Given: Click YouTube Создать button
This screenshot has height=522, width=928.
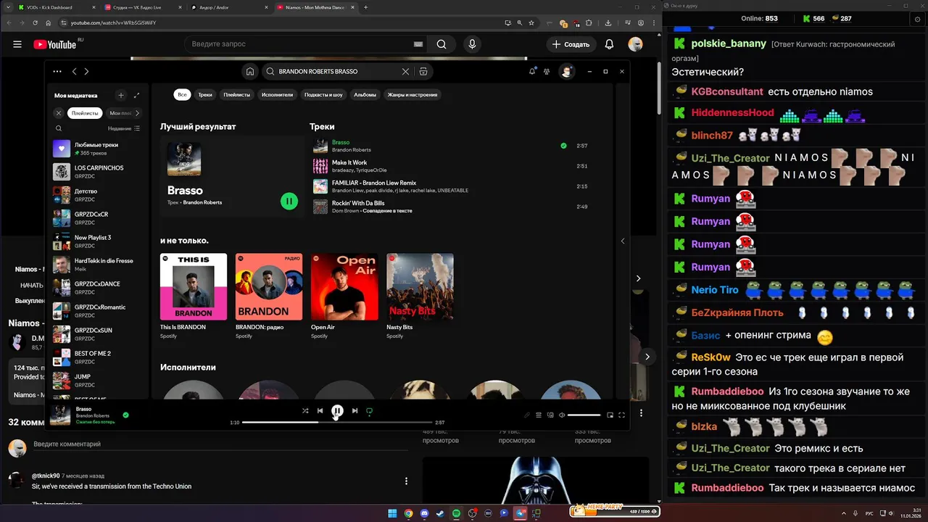Looking at the screenshot, I should (571, 44).
